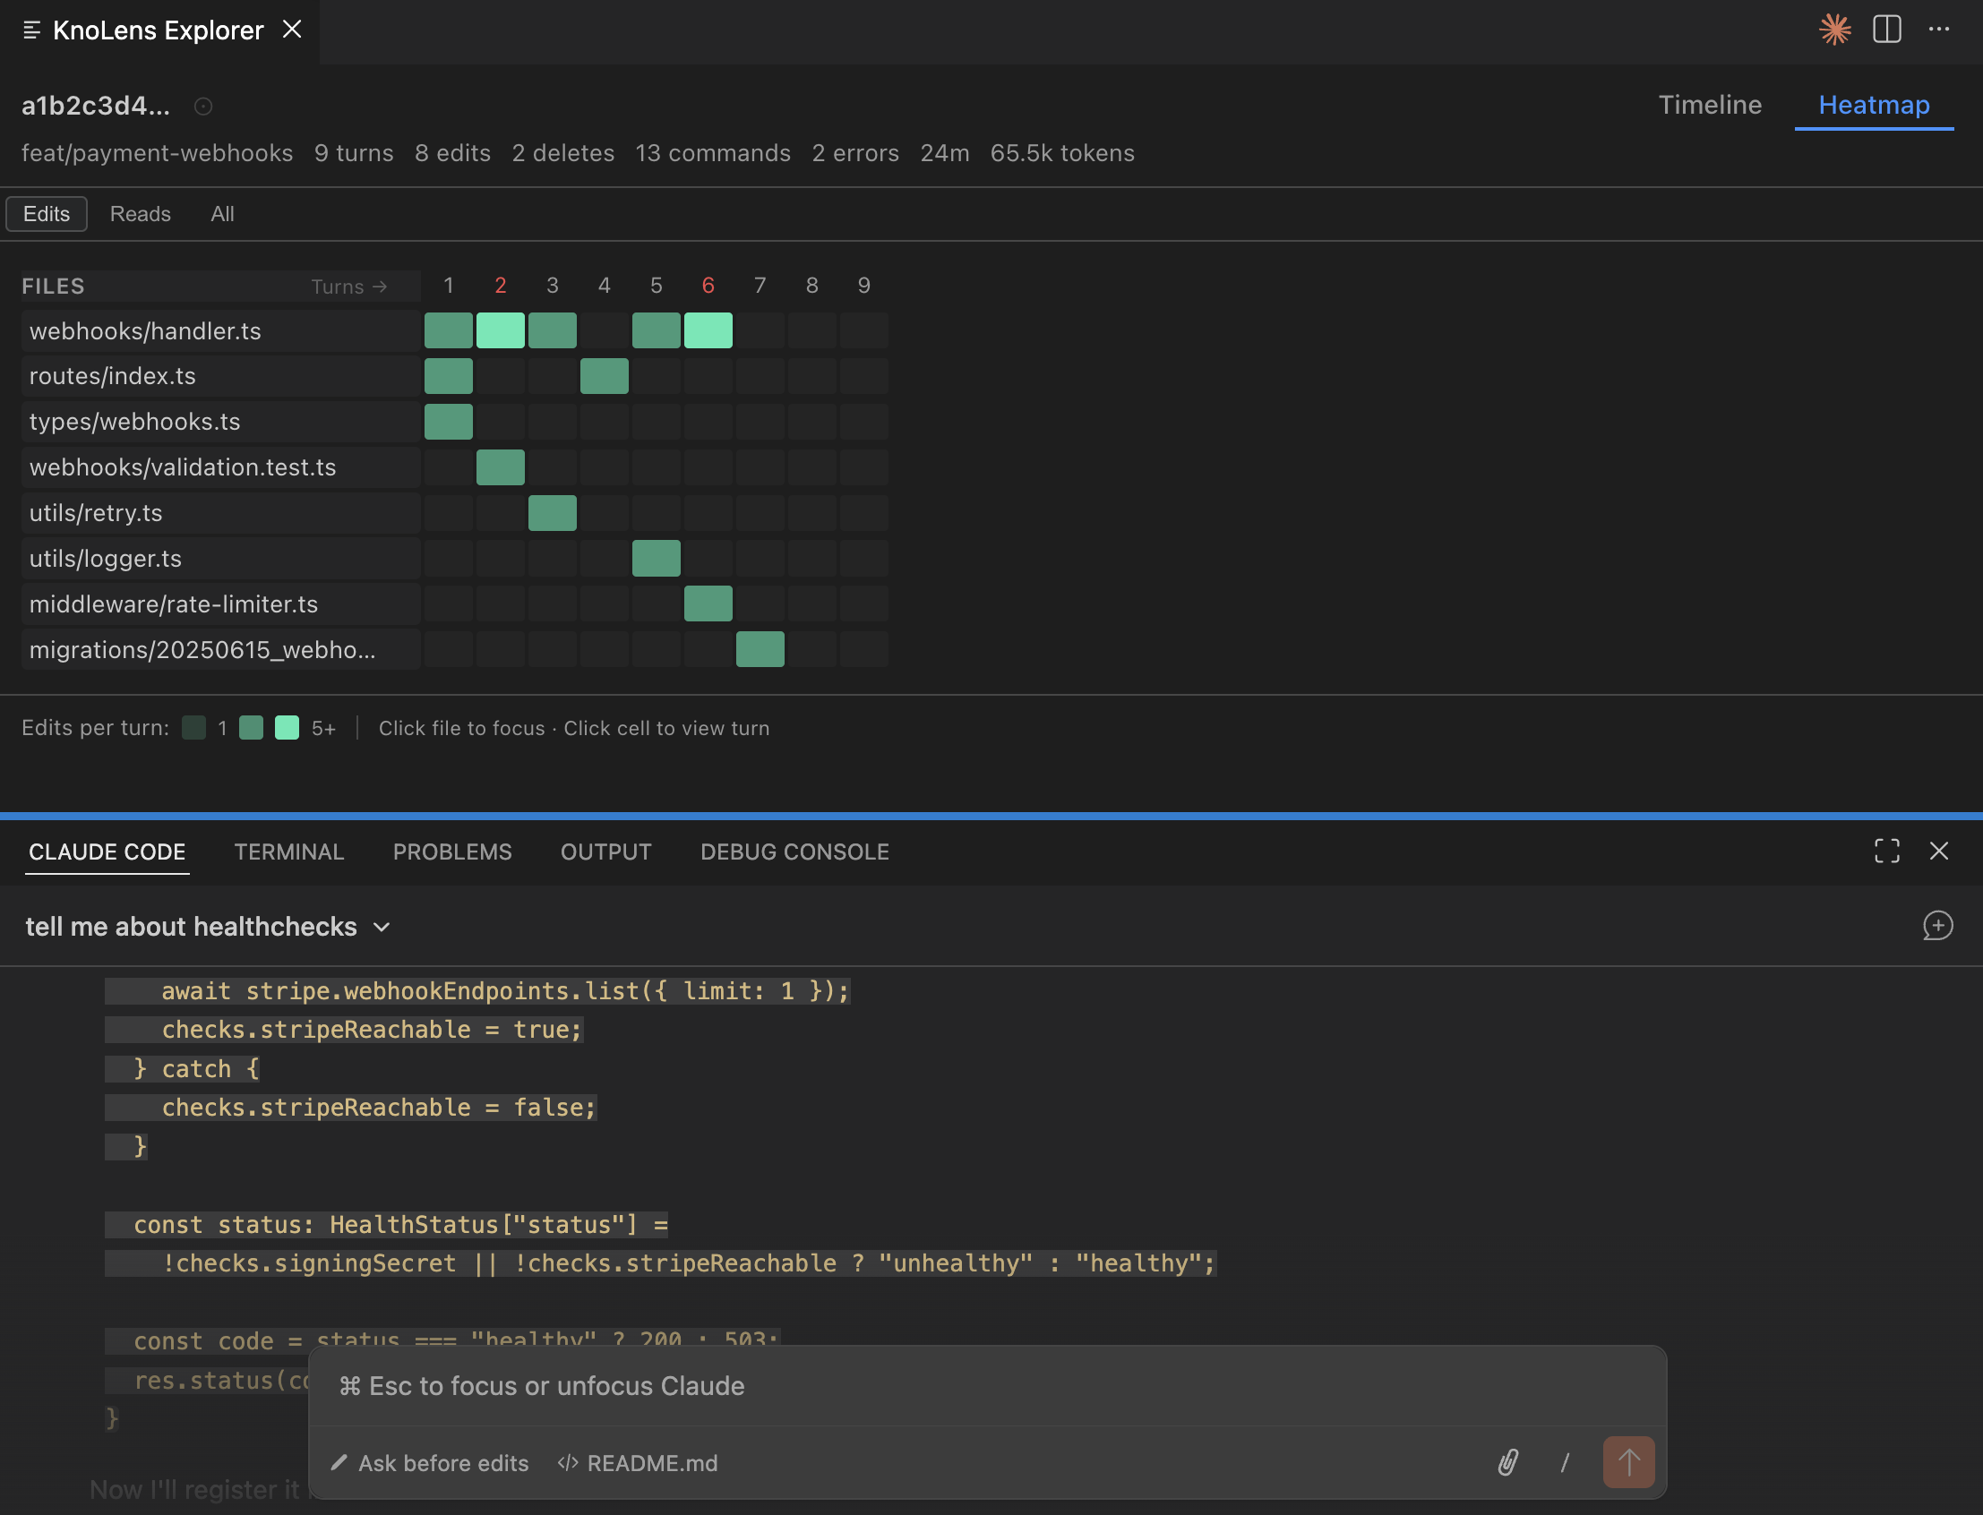Focus the webhooks/handler.ts file row
1983x1515 pixels.
click(x=145, y=331)
